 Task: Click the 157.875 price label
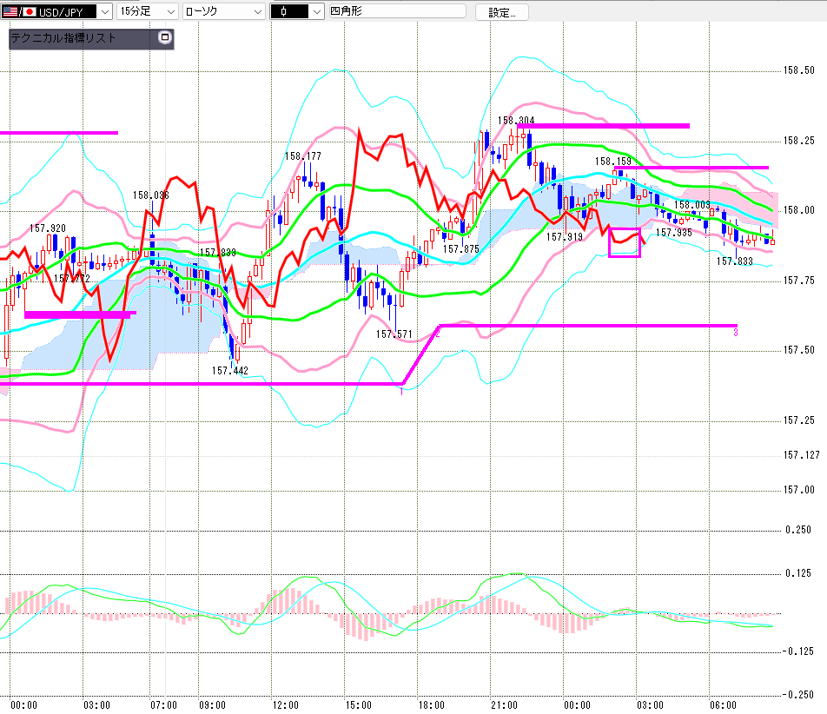point(461,249)
